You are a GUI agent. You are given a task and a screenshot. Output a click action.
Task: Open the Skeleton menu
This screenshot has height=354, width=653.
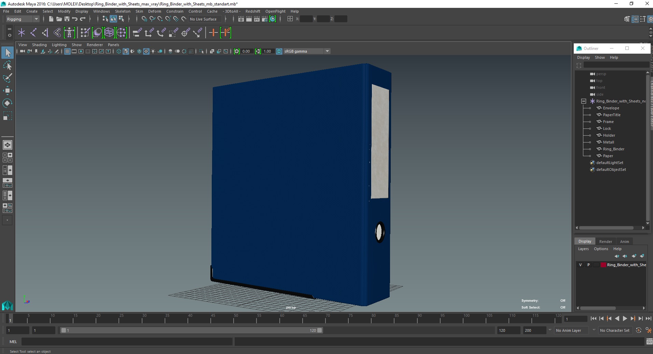click(x=123, y=11)
